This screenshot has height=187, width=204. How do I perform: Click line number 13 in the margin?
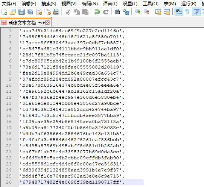[x=9, y=103]
